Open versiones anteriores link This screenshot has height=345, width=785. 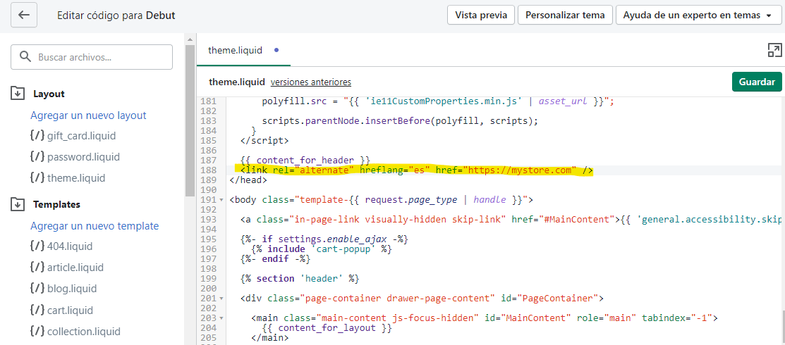coord(310,82)
